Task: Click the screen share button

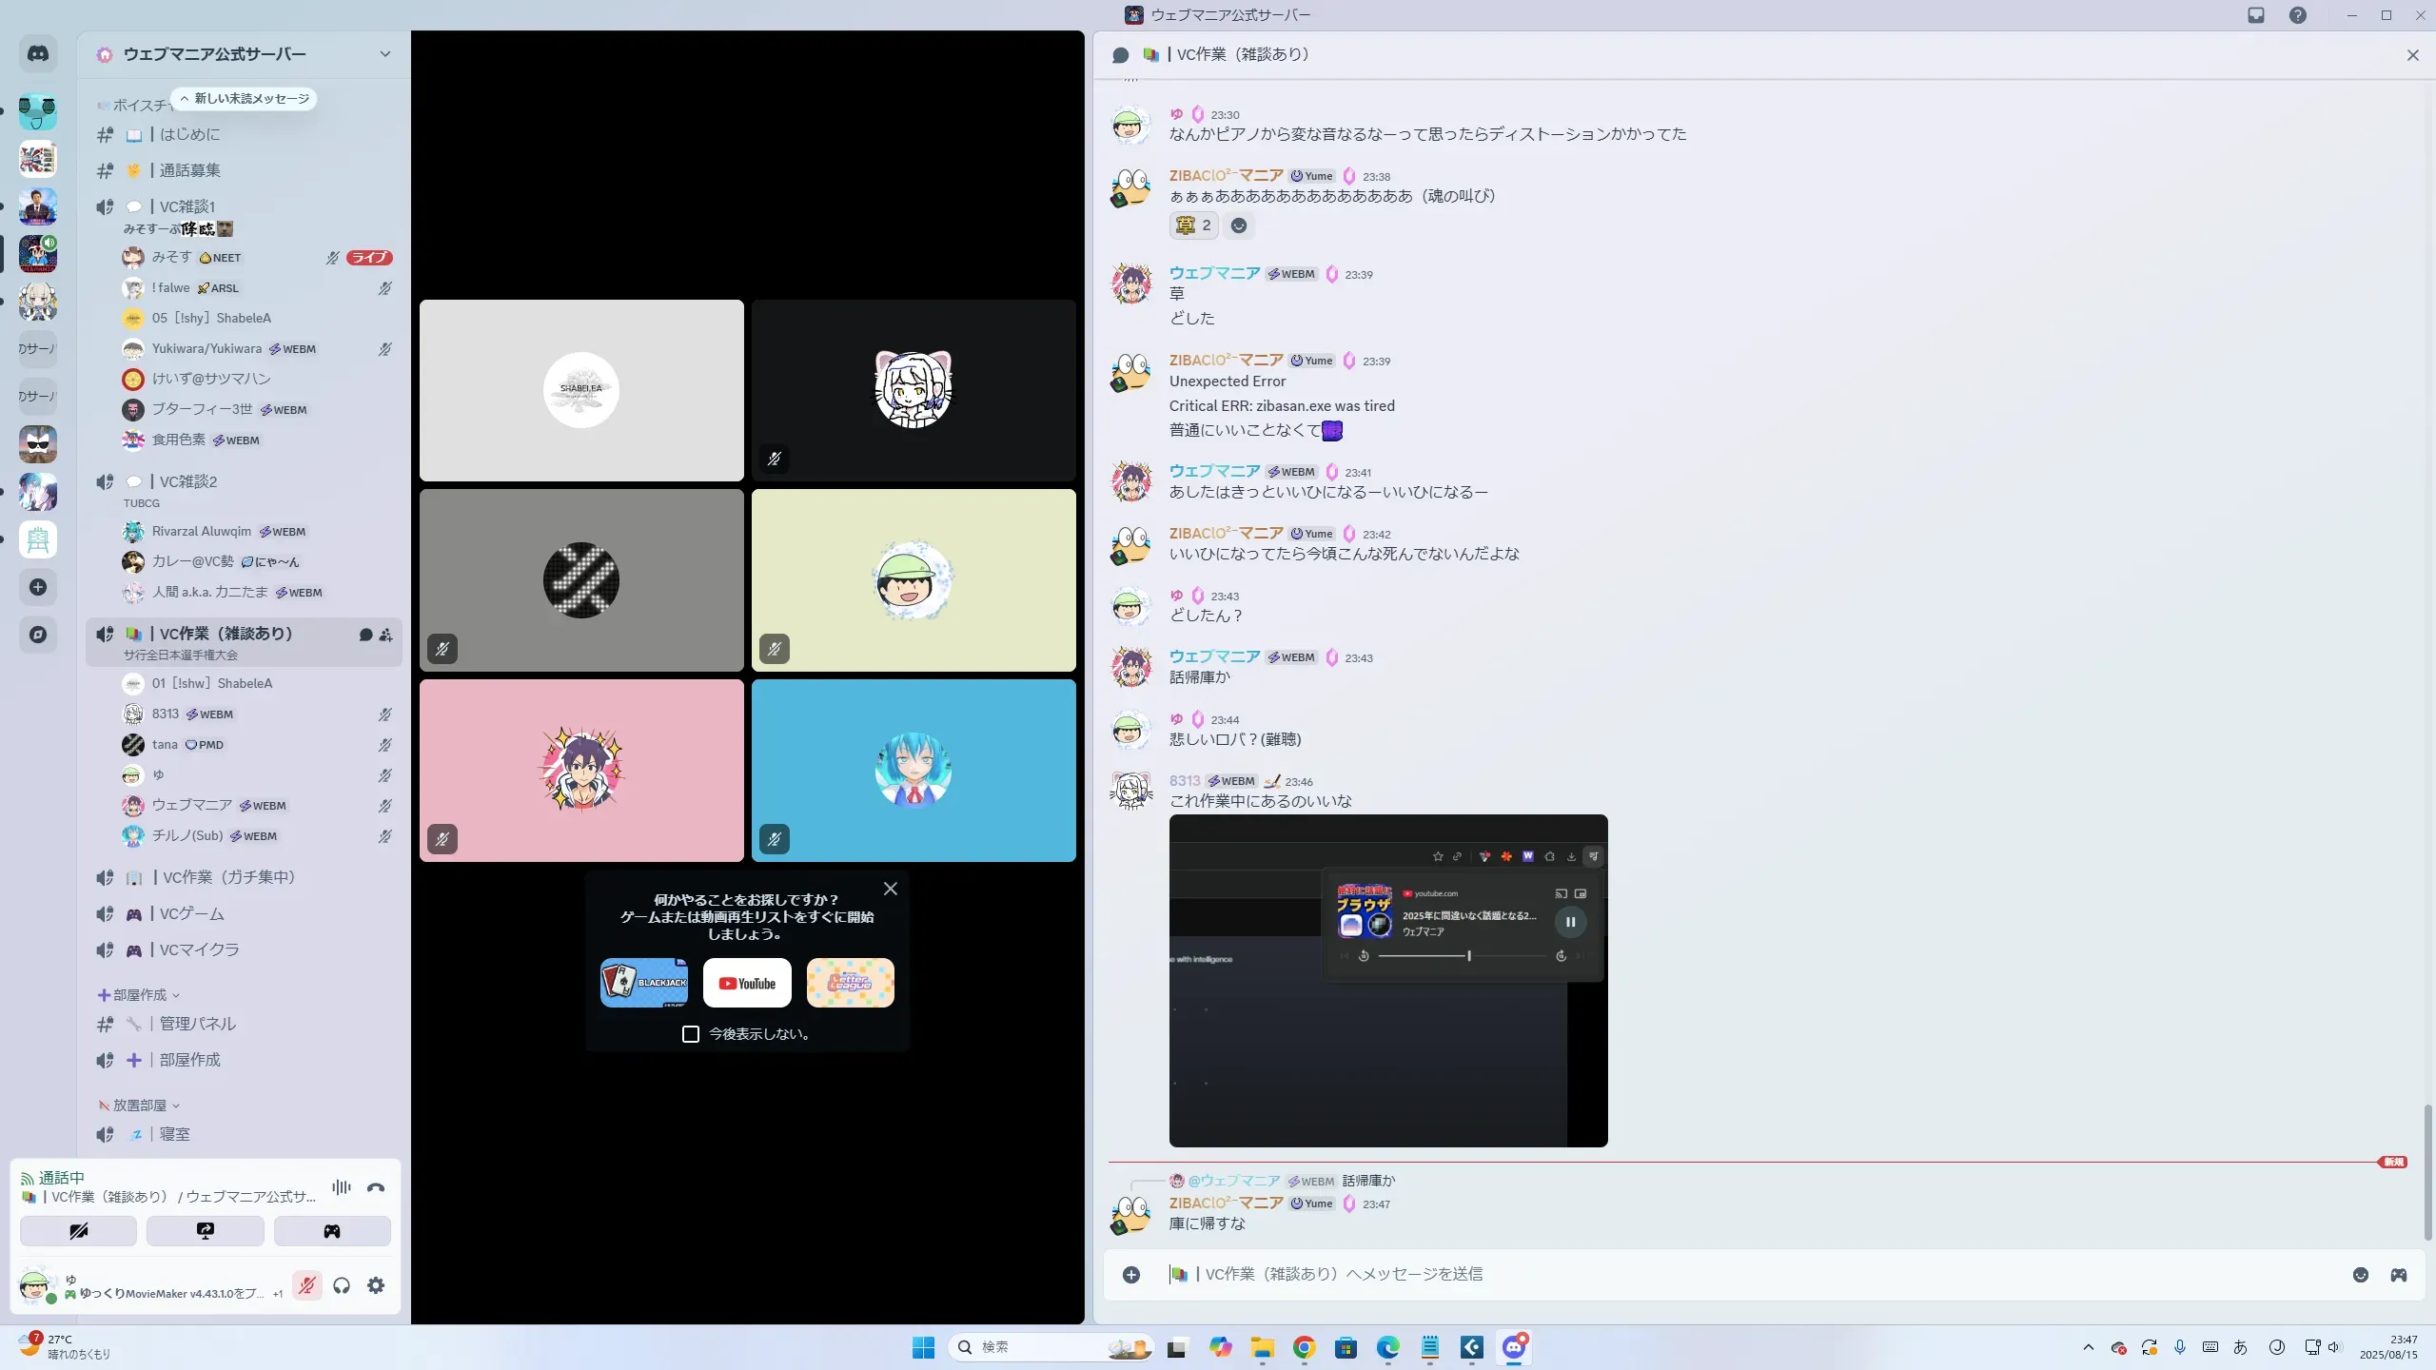Action: coord(205,1231)
